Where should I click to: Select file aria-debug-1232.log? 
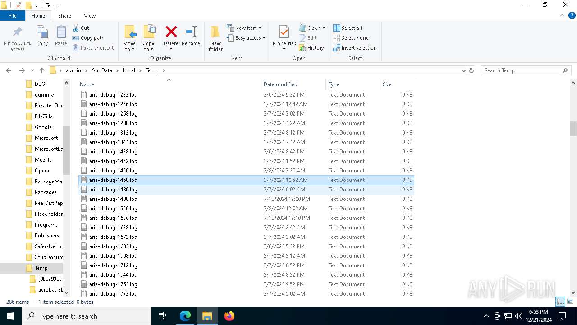[x=246, y=95]
